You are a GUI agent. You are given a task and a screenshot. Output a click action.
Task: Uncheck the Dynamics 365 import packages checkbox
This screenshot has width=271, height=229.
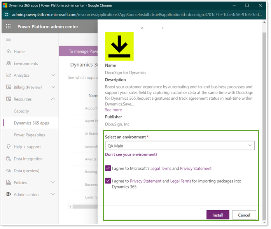pyautogui.click(x=108, y=181)
